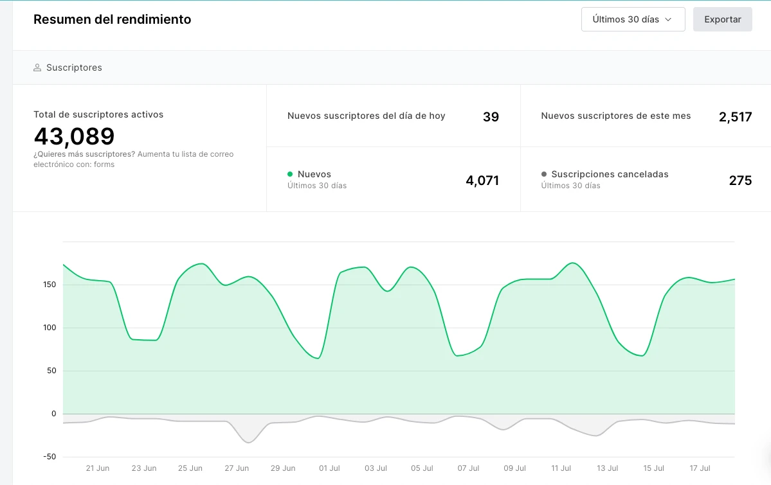Click the 43,089 total active subscribers figure
771x485 pixels.
[x=74, y=136]
